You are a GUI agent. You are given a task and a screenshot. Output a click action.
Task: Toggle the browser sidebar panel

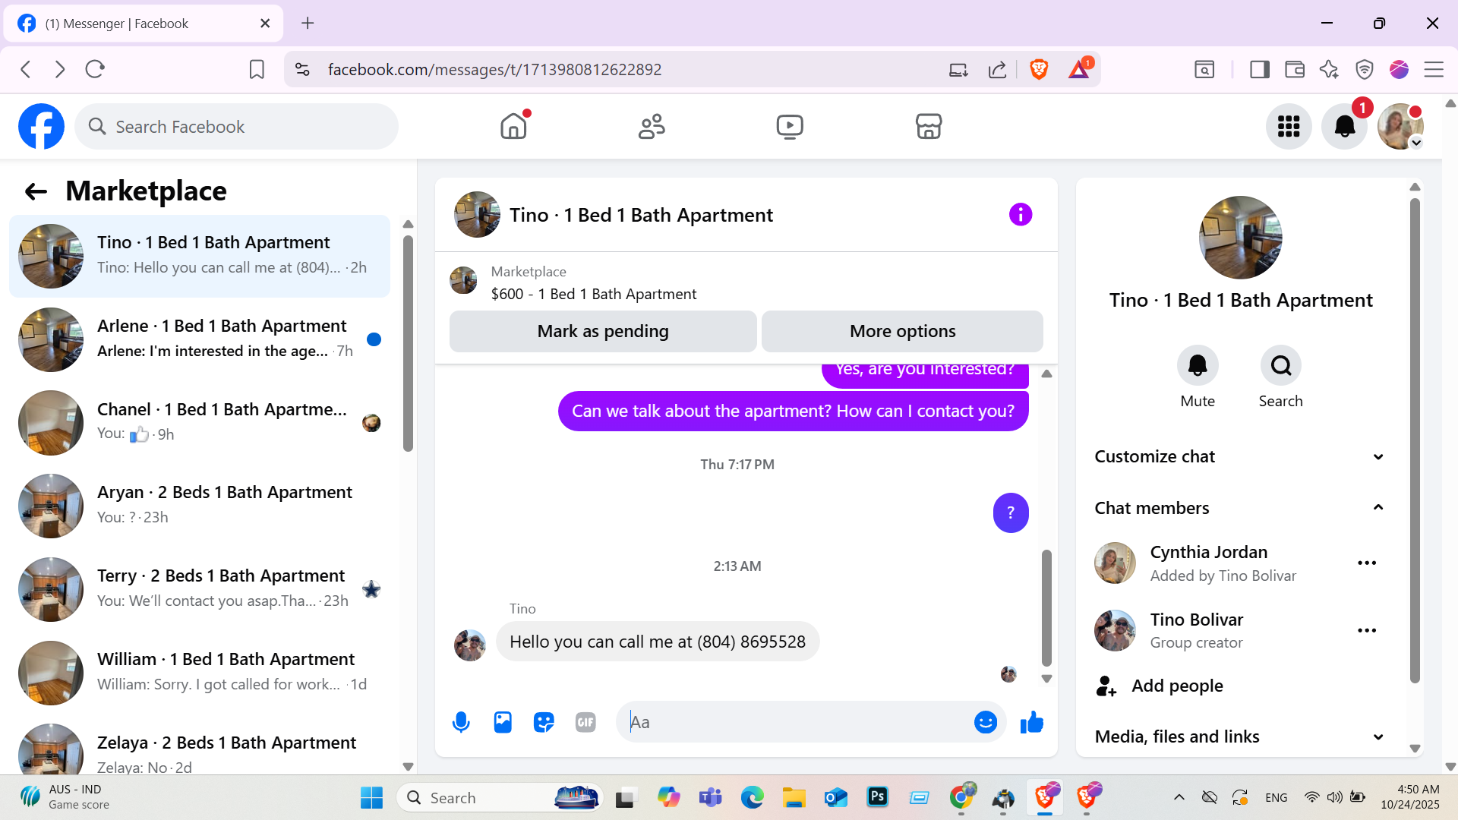click(1260, 70)
